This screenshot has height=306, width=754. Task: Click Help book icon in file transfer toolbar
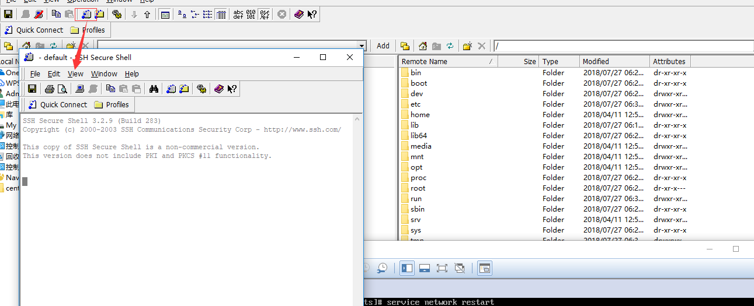tap(299, 14)
